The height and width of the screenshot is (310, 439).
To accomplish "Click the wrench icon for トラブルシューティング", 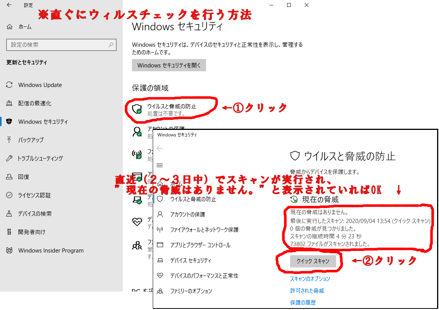I will (x=9, y=159).
